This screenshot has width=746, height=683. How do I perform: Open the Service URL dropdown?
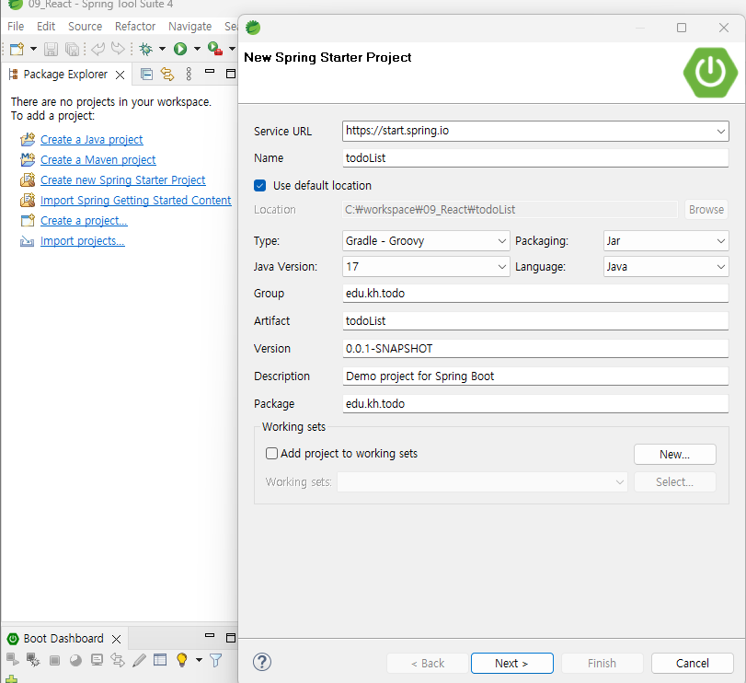click(721, 131)
